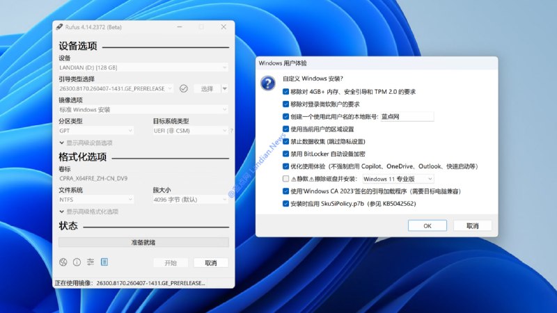
Task: Click the 格式化选项 section heading
Action: point(82,157)
